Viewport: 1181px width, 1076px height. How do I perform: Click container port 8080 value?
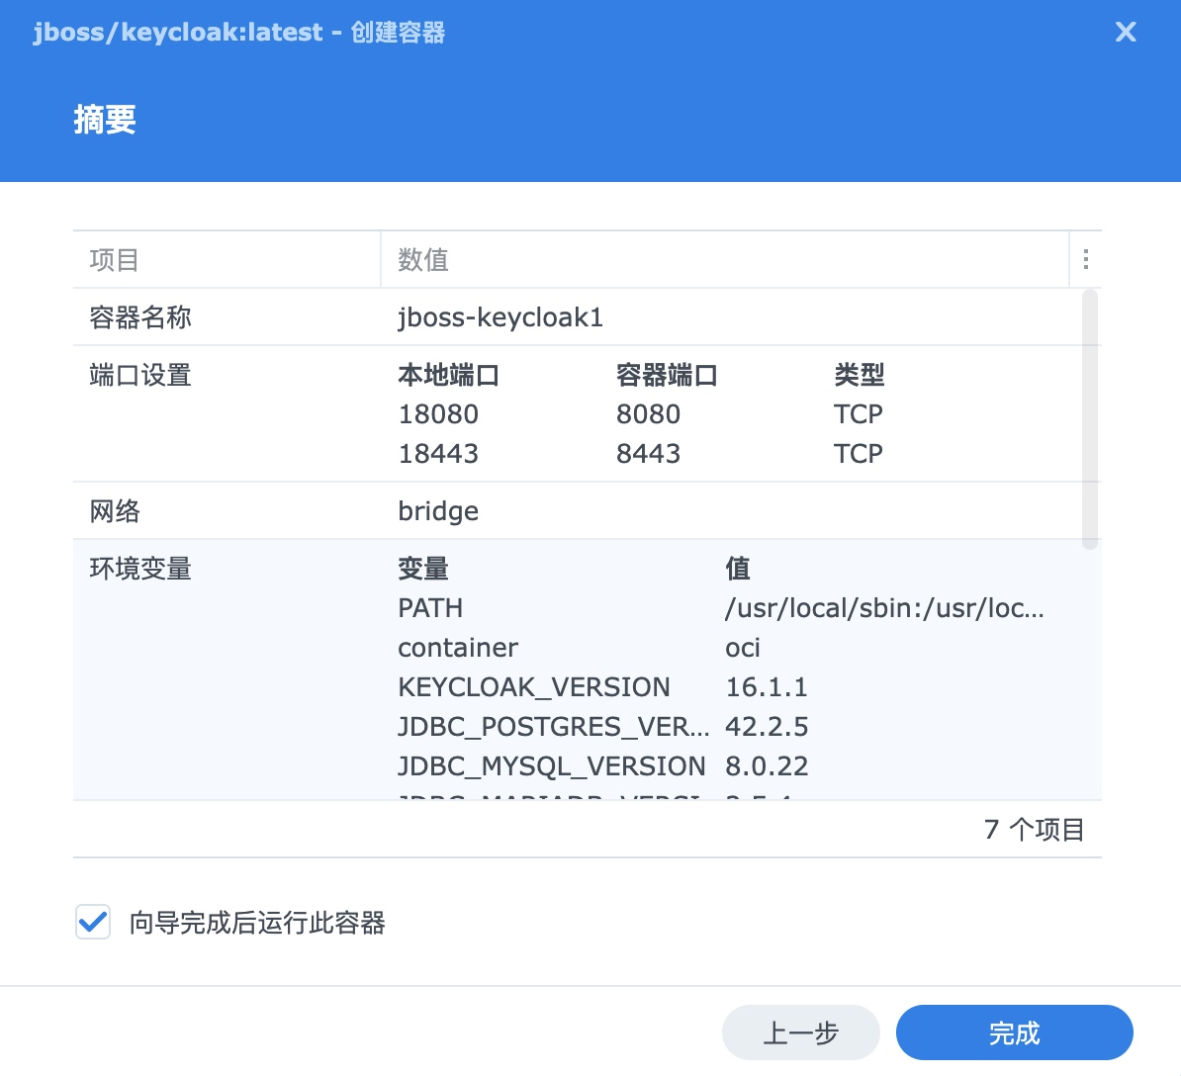(x=649, y=414)
